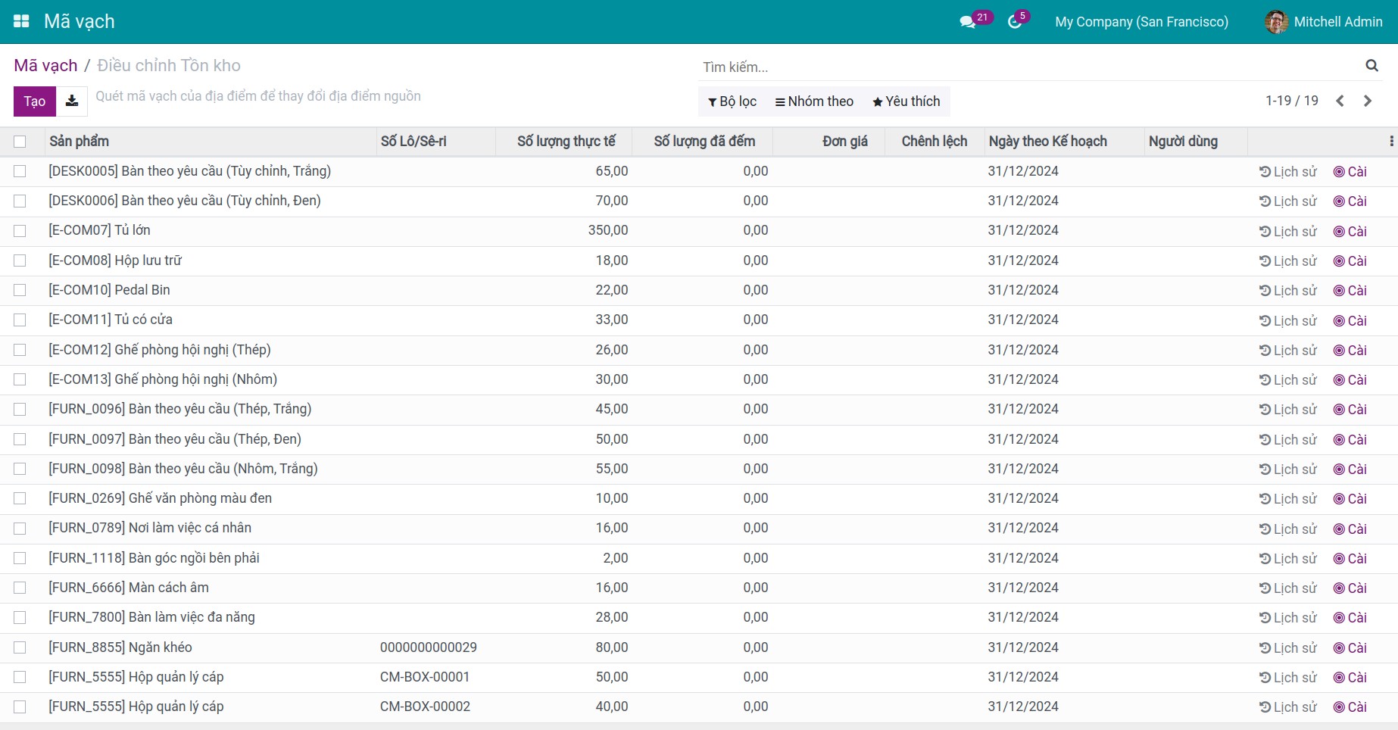Click Cài for E-COM07 Tủ lớn row
Viewport: 1398px width, 730px height.
click(1350, 231)
